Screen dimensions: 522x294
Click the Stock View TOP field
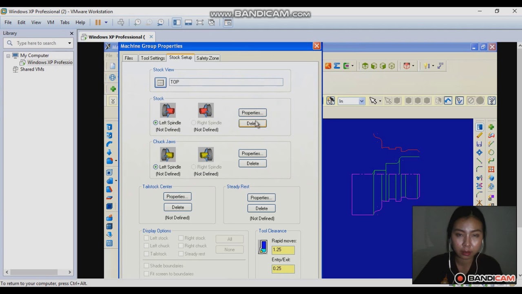click(x=226, y=82)
